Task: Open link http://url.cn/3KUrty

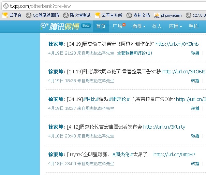Action: 164,127
